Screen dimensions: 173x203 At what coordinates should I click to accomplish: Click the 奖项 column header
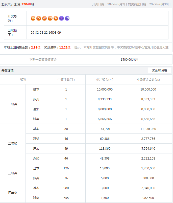(23, 79)
